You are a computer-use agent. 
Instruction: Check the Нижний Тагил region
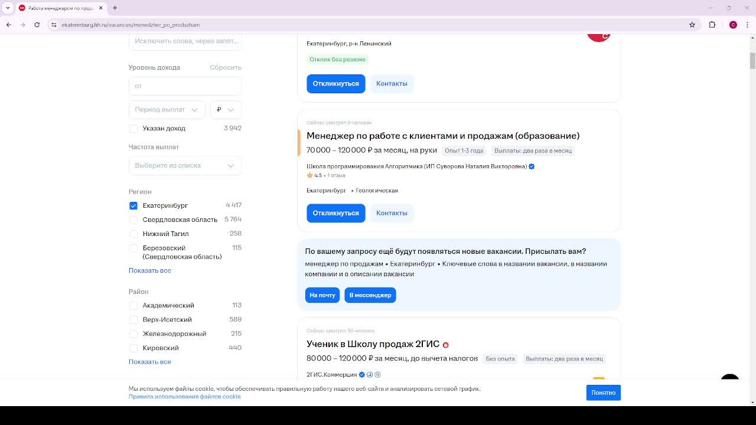133,234
